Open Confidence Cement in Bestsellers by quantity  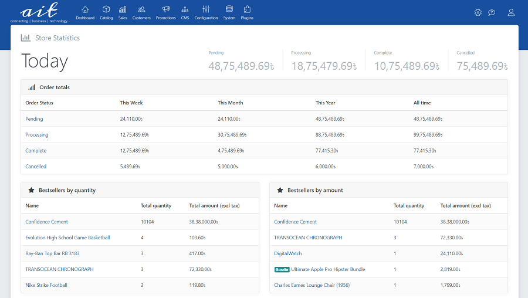(46, 222)
